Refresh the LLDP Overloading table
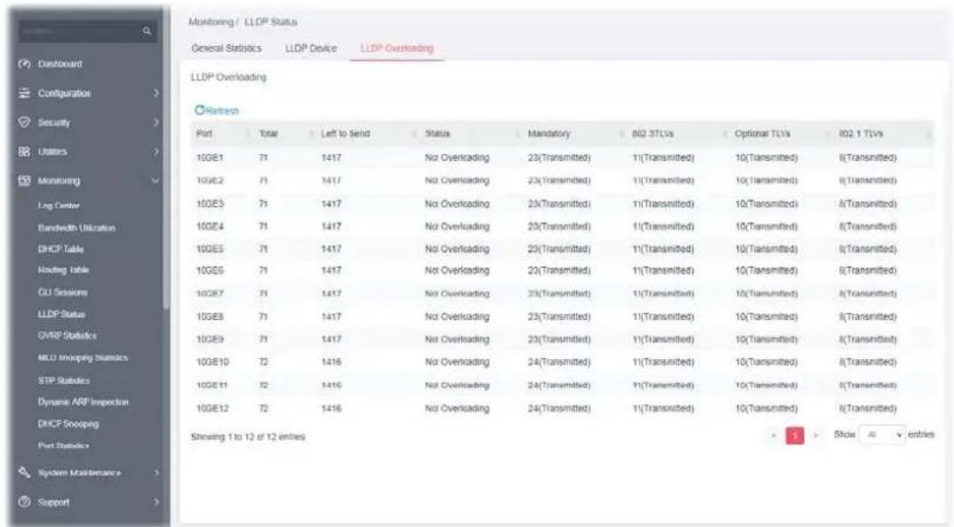Viewport: 954px width, 527px height. [217, 110]
